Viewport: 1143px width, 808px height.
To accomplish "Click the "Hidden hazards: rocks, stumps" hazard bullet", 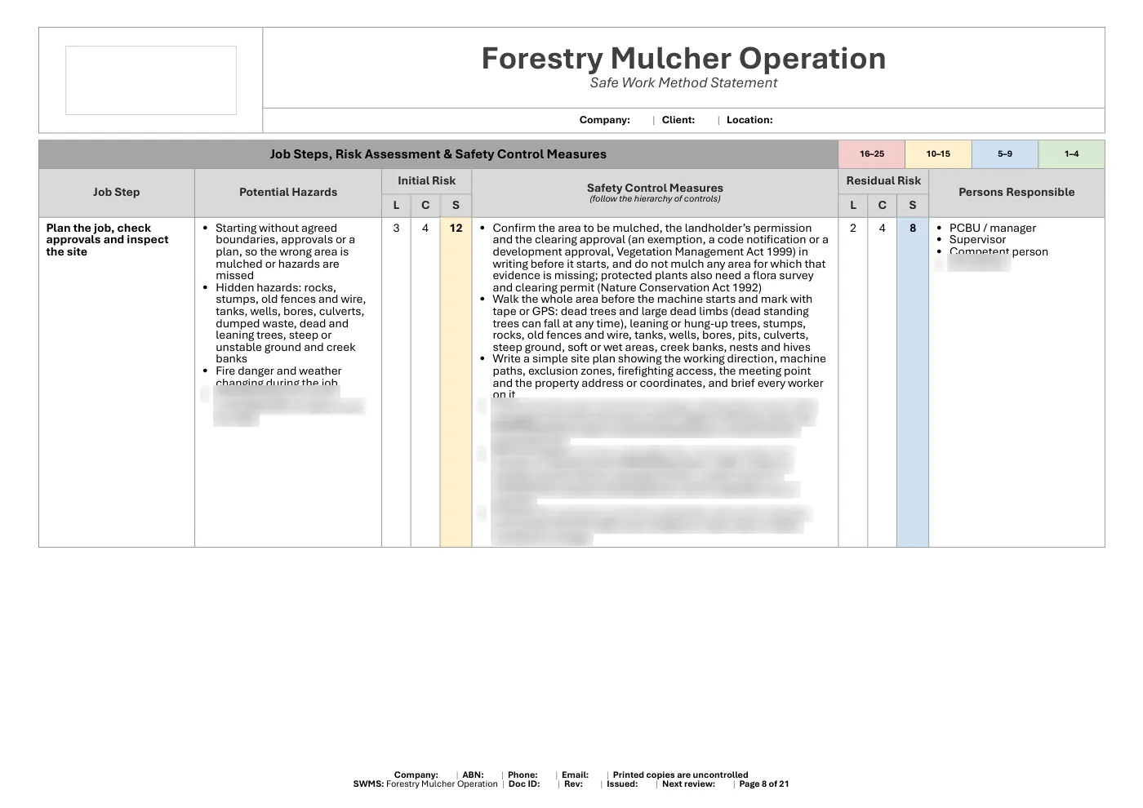I will [x=290, y=323].
